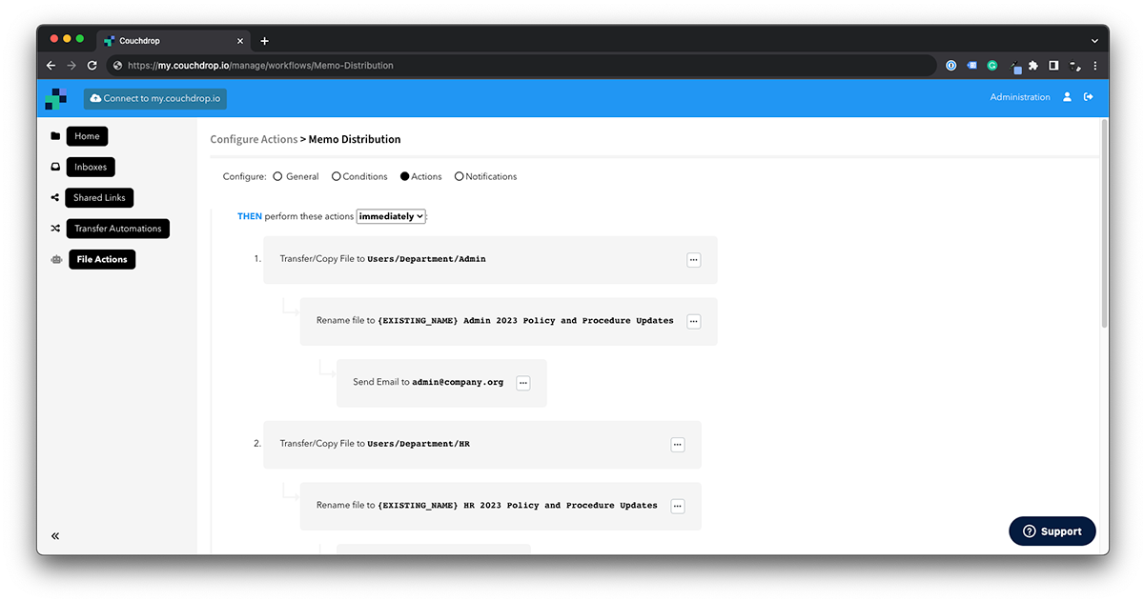
Task: Select the Inboxes tray icon
Action: [56, 167]
